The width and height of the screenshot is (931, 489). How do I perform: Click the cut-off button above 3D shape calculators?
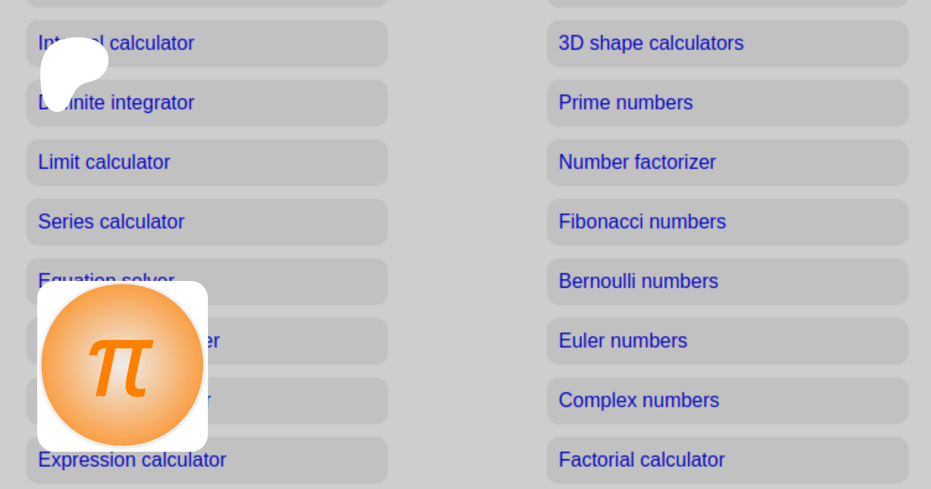click(727, 3)
